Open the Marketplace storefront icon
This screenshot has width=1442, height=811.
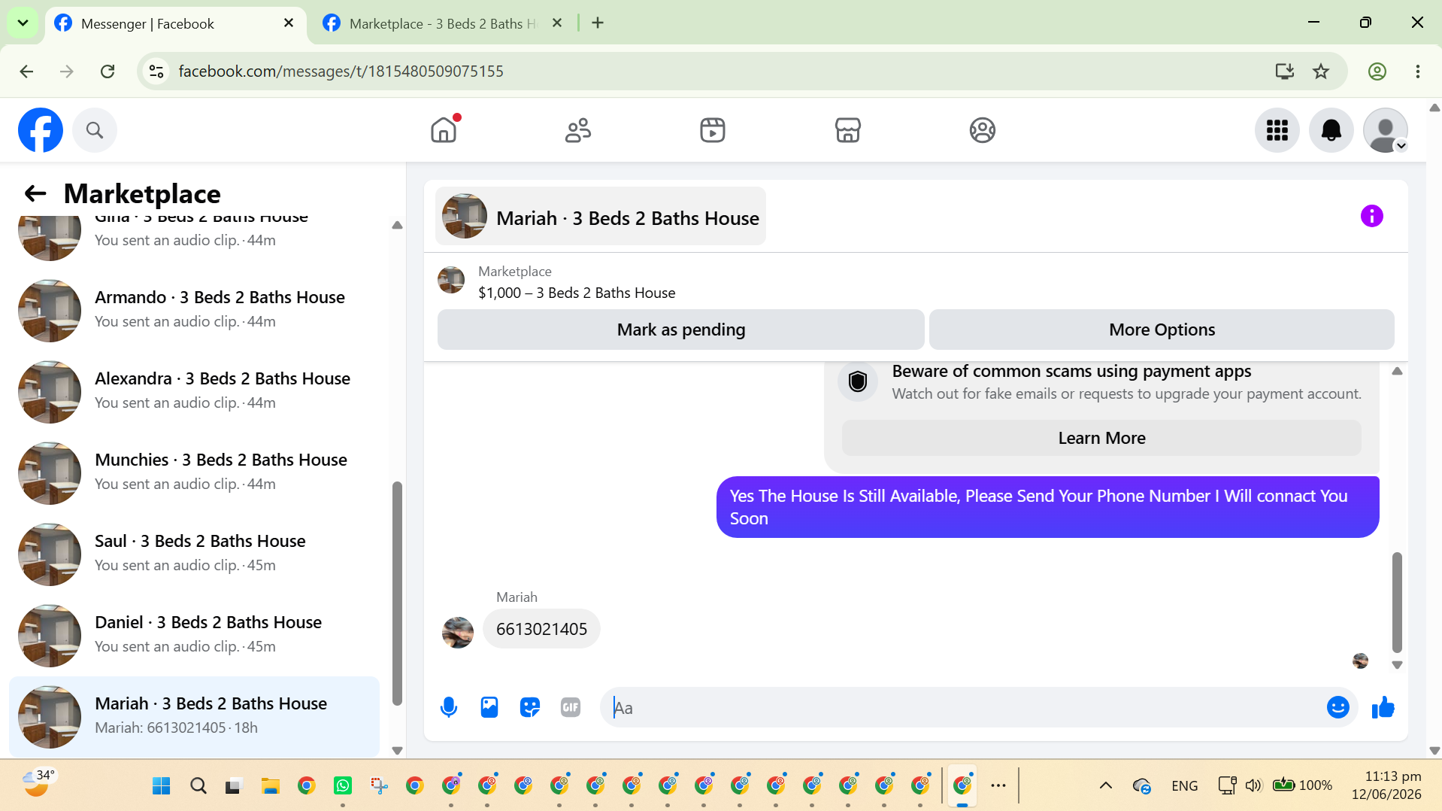click(847, 130)
